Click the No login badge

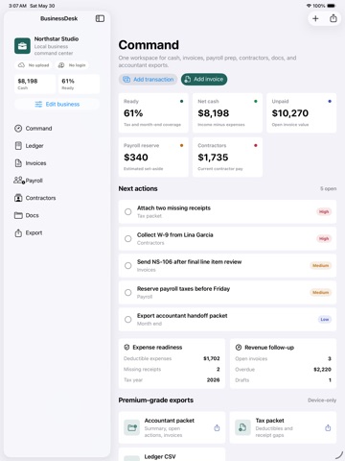(72, 65)
